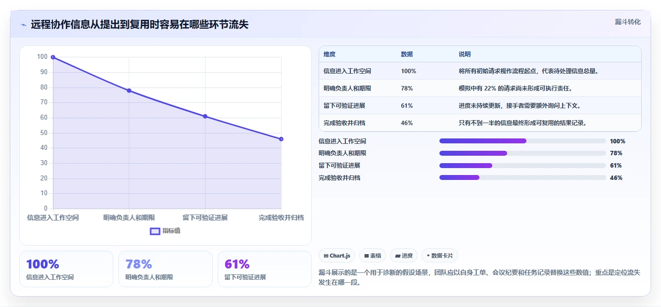Open the 100% 信息进入工作空间 data card
Screen dimensions: 661x307
point(66,269)
